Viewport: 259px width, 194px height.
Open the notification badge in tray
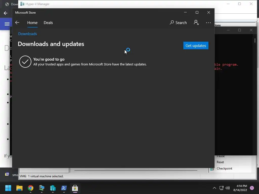tap(252, 188)
